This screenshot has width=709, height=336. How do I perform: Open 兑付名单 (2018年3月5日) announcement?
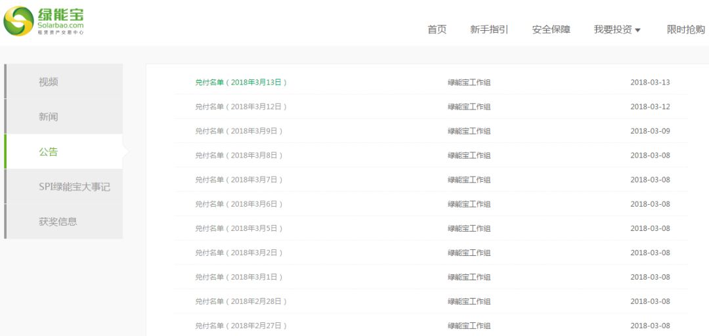coord(239,228)
